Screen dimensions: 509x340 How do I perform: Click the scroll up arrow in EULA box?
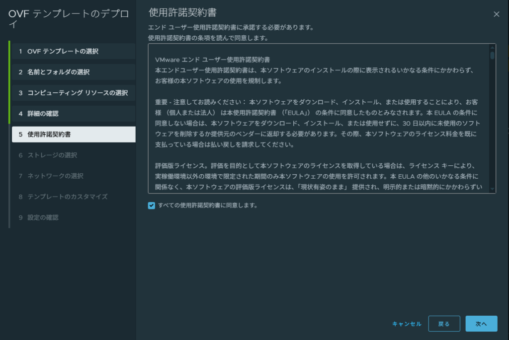pyautogui.click(x=492, y=48)
